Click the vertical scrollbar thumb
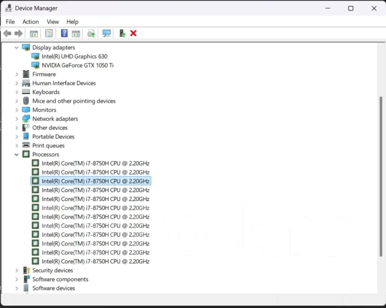 [381, 176]
